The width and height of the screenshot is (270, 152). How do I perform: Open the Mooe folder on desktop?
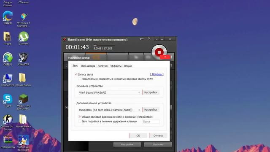point(8,38)
